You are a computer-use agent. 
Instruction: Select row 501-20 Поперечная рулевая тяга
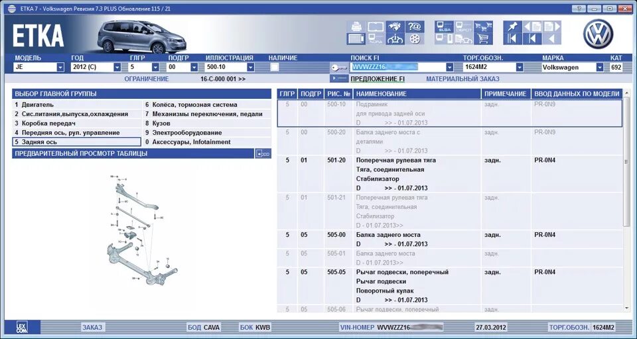coord(450,174)
